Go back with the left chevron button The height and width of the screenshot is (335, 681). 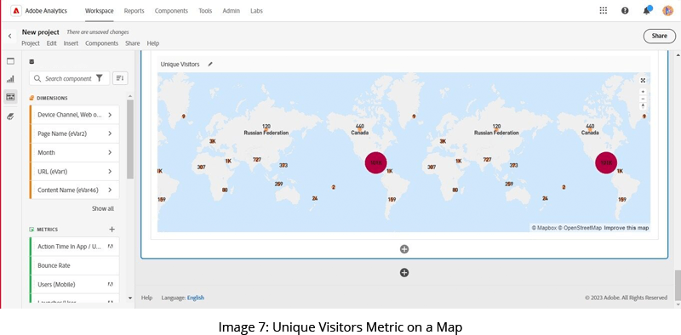pyautogui.click(x=10, y=37)
